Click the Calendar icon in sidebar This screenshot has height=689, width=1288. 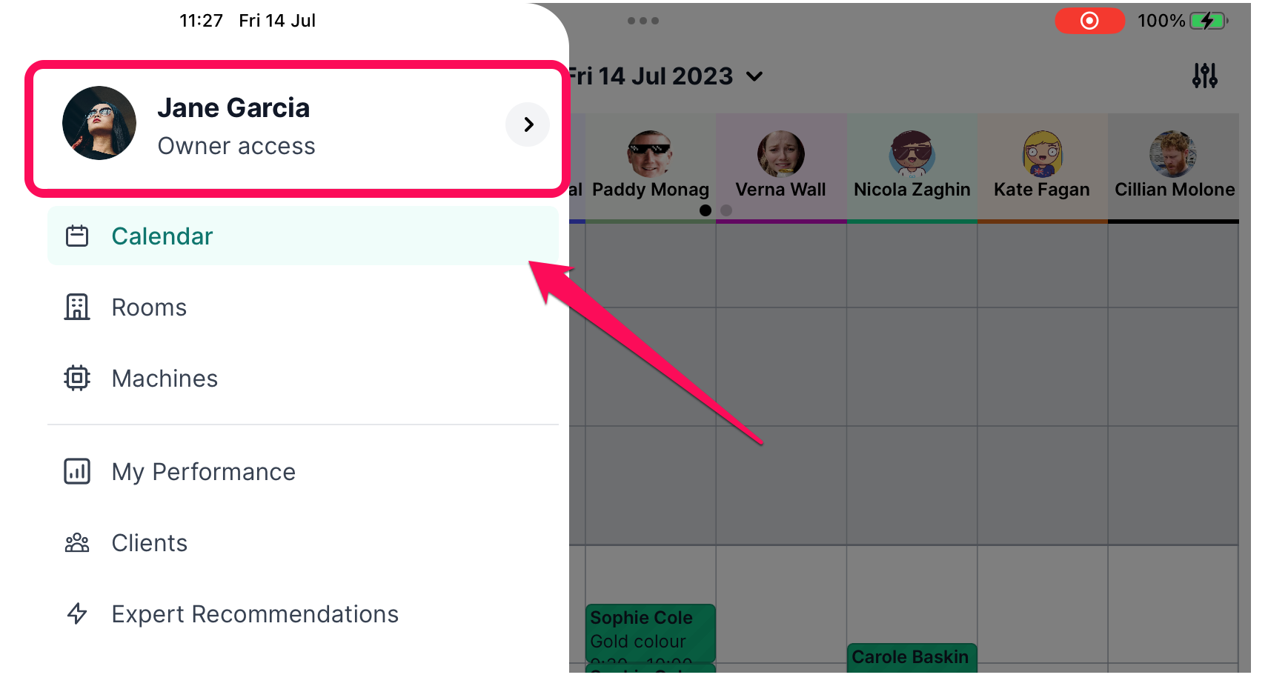pos(77,236)
